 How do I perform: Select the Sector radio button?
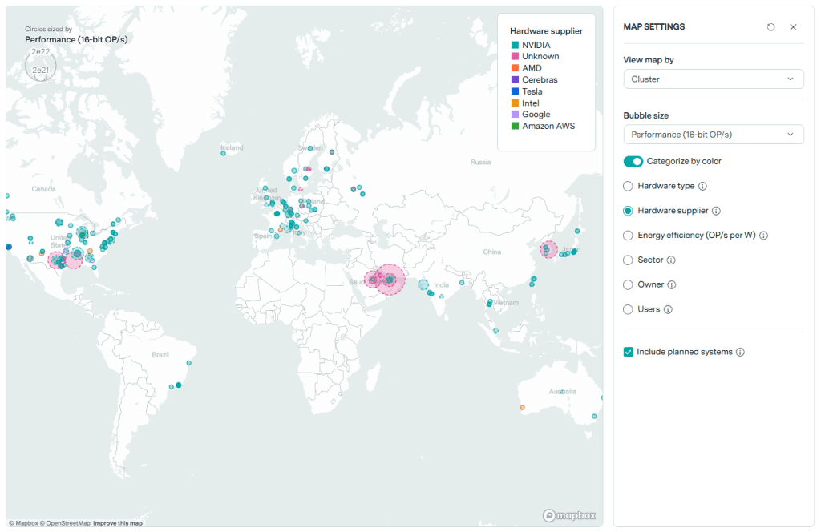628,260
